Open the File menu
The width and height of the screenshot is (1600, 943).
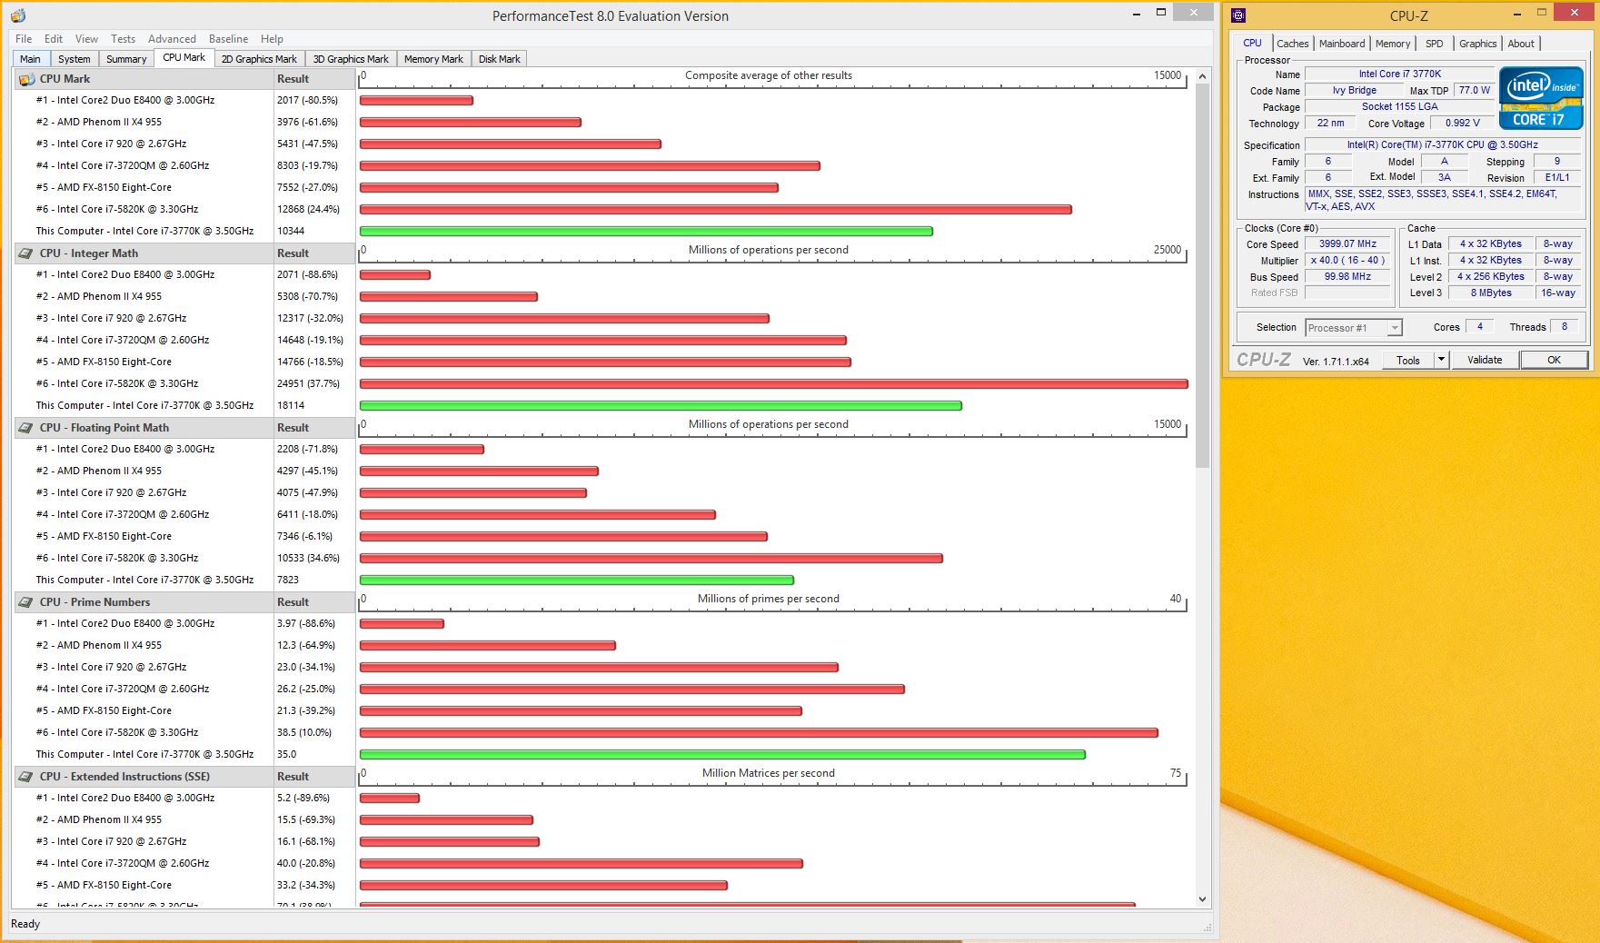pos(24,39)
